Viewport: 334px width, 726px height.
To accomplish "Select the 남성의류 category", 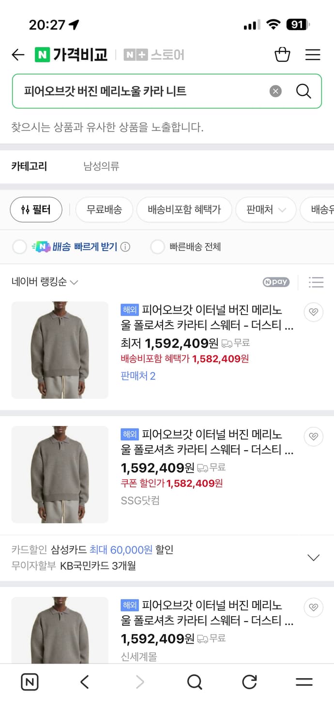I will [x=102, y=166].
